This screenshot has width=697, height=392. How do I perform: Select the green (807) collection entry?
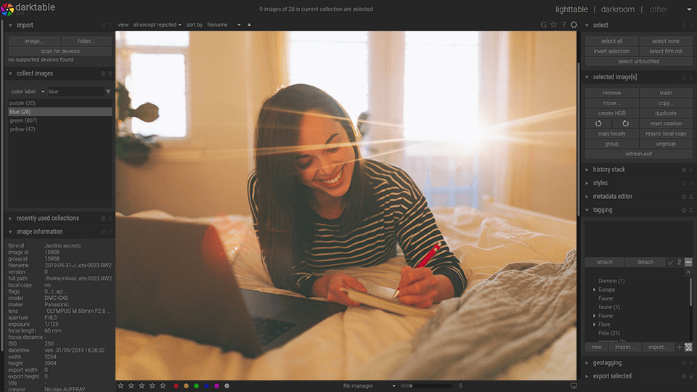click(60, 121)
